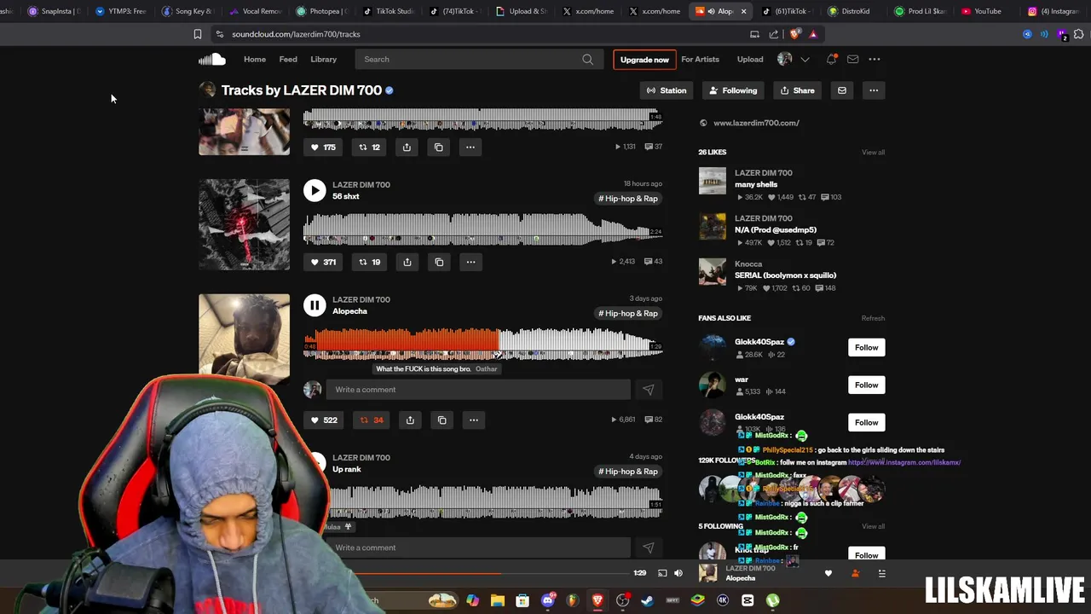Screen dimensions: 1091x614
Task: Like the top track with 175 likes
Action: pos(323,147)
